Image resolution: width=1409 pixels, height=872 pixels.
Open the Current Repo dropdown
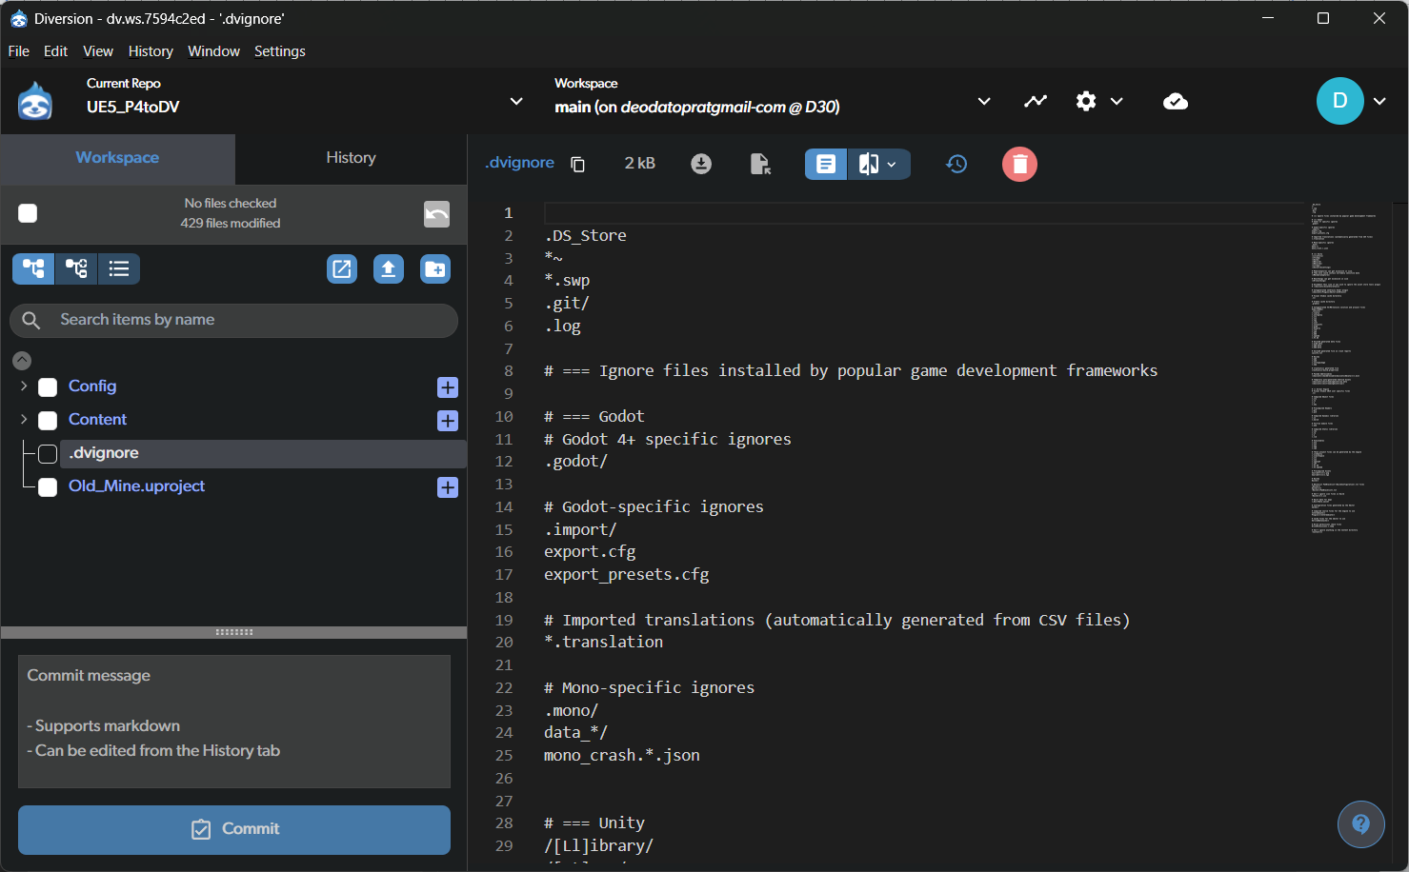[515, 101]
